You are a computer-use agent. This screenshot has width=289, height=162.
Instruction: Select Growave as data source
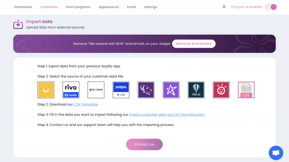point(96,90)
